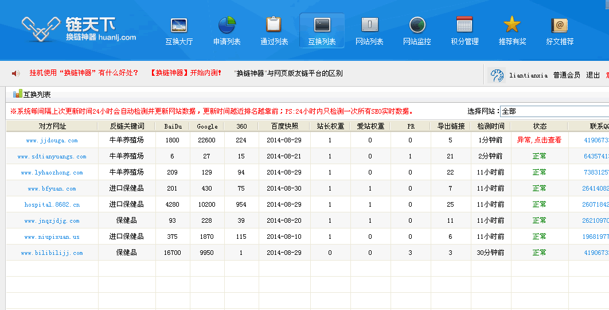This screenshot has width=609, height=310.
Task: Sort by the PR column header
Action: 411,126
